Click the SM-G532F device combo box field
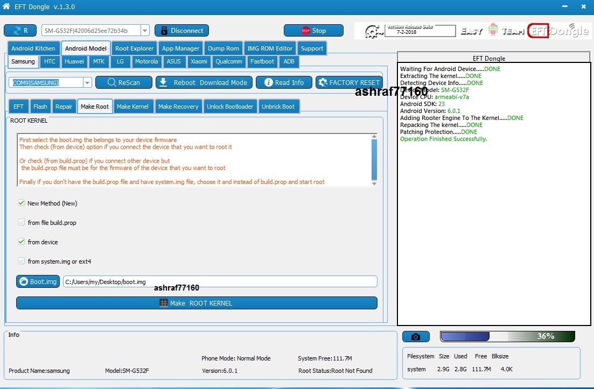This screenshot has height=389, width=594. (92, 31)
